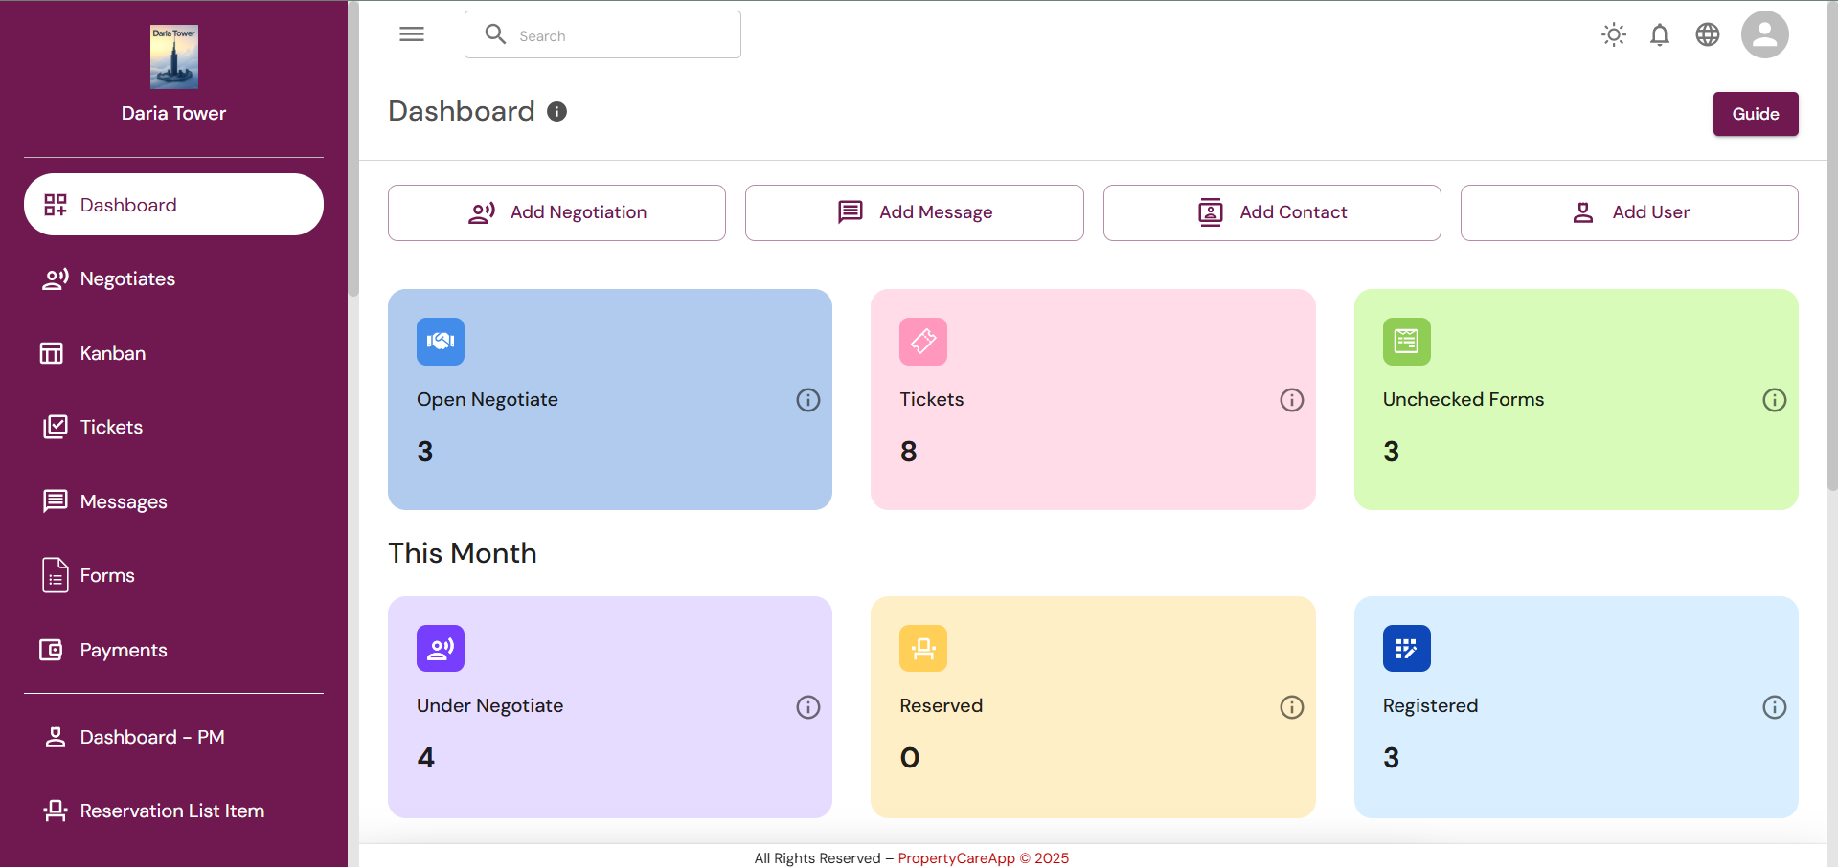Follow the PropertyCareApp footer link
Viewport: 1838px width, 867px height.
(956, 858)
